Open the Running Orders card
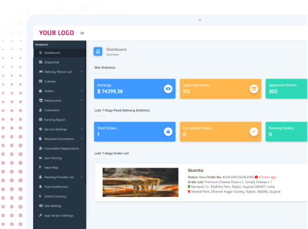The width and height of the screenshot is (308, 229). coord(287,132)
